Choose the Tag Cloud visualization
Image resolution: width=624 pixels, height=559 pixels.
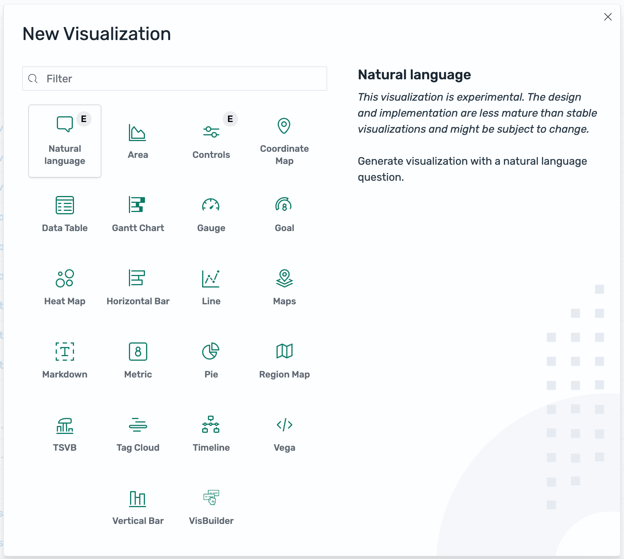click(x=138, y=433)
